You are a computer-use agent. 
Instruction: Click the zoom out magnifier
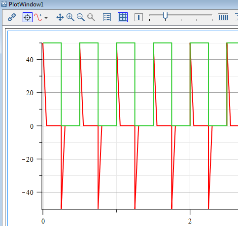(81, 17)
